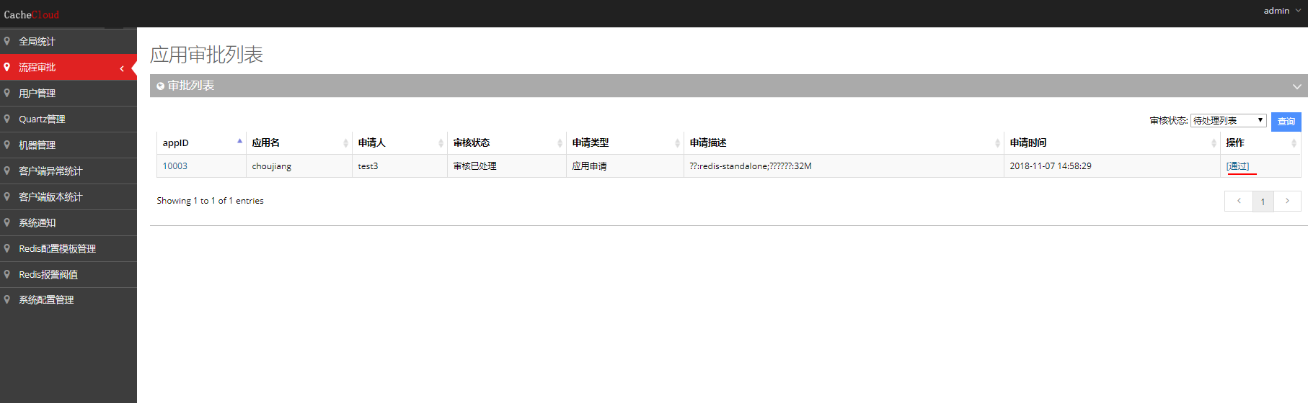Viewport: 1308px width, 403px height.
Task: Open 全局统计 in the sidebar
Action: coord(69,42)
